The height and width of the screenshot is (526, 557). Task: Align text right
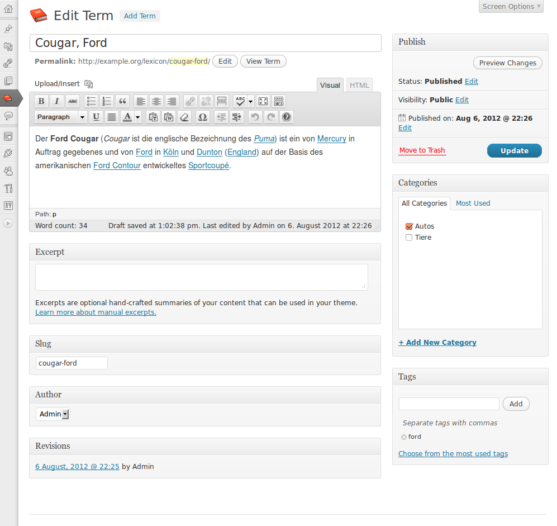(x=172, y=101)
